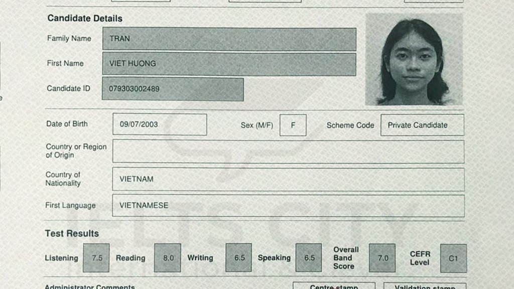The image size is (514, 289).
Task: Click the Candidate ID number 079303002489
Action: point(172,89)
